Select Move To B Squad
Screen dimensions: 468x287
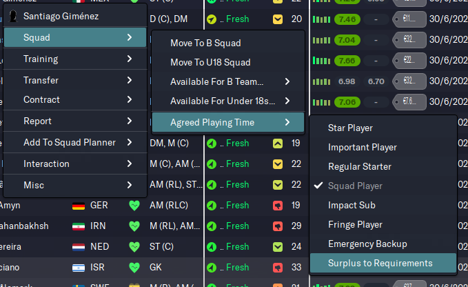coord(205,43)
